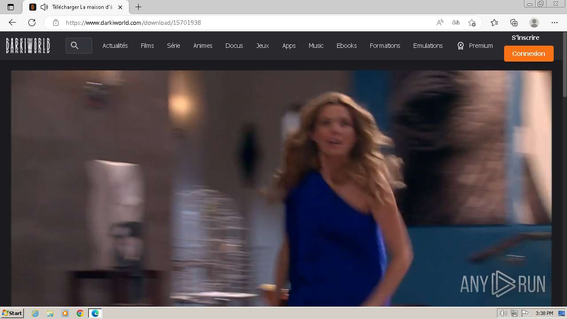Open Action Center flag icon
This screenshot has width=567, height=319.
pyautogui.click(x=525, y=313)
